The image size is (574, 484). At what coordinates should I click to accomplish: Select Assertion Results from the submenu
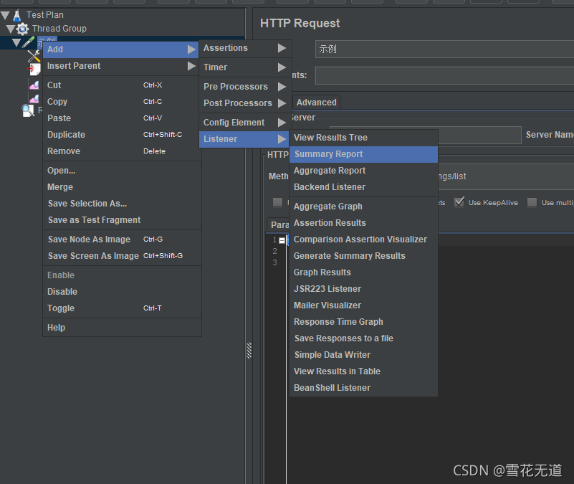[x=363, y=223]
